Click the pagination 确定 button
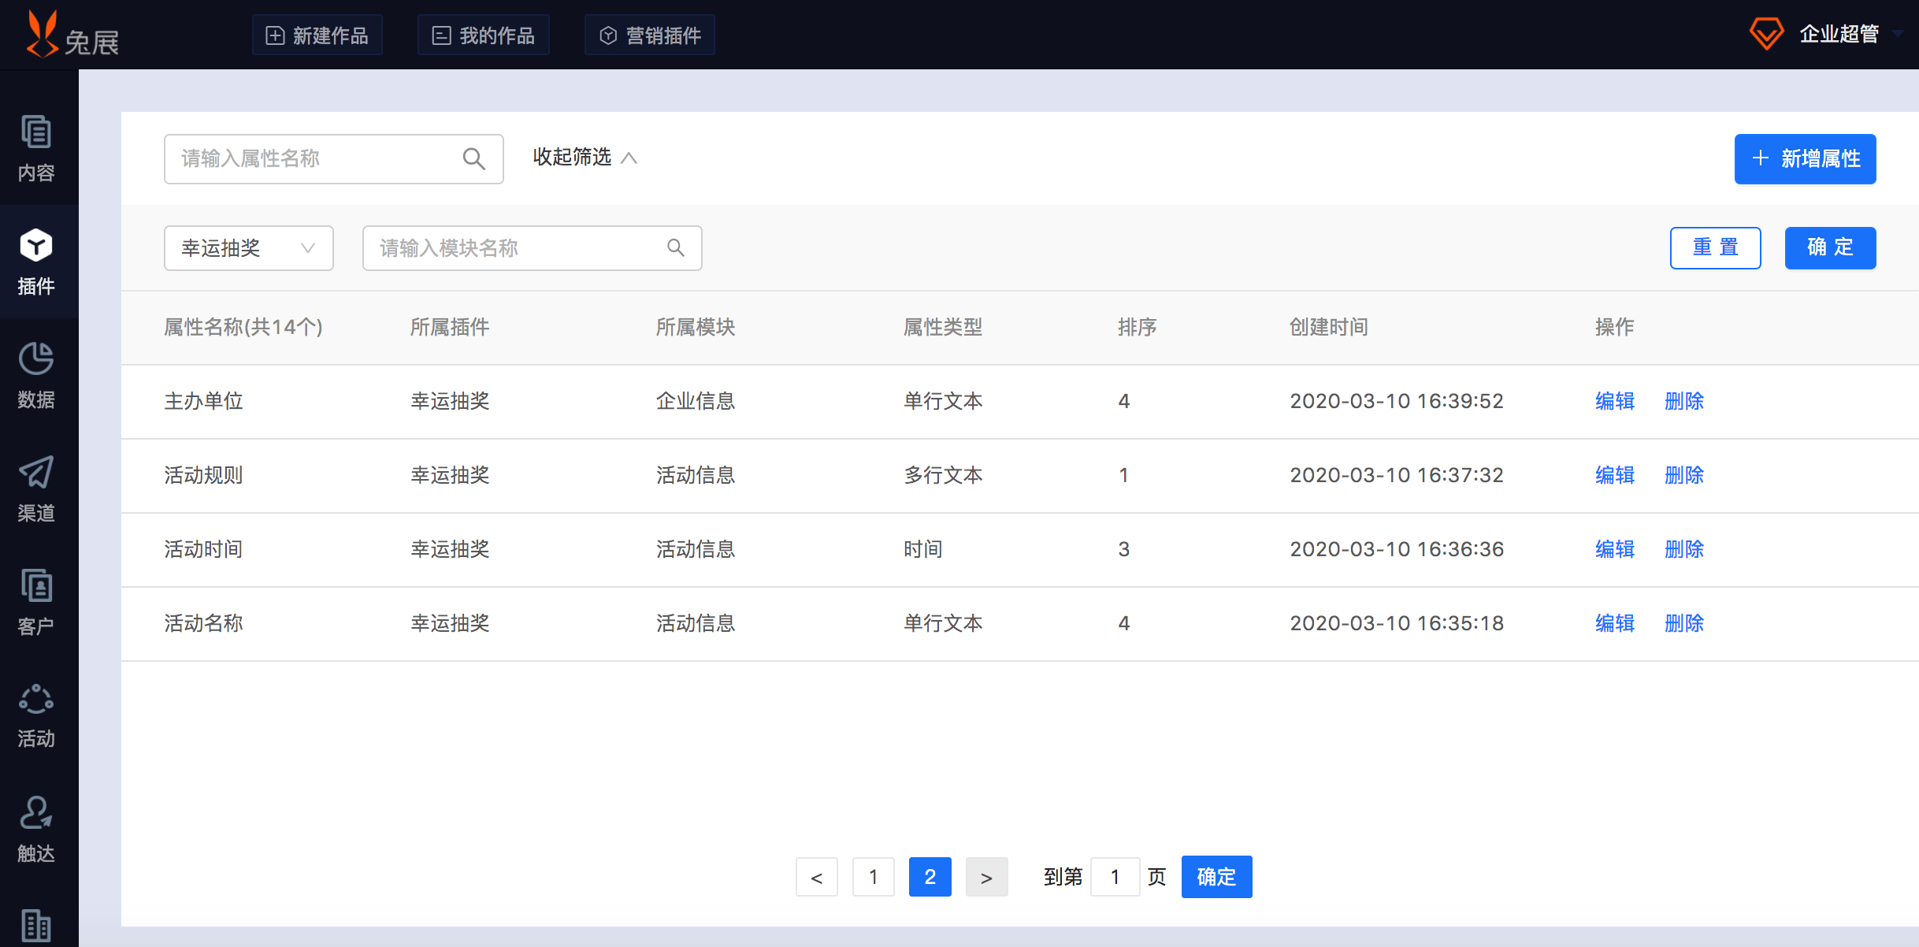This screenshot has height=947, width=1919. [1217, 877]
